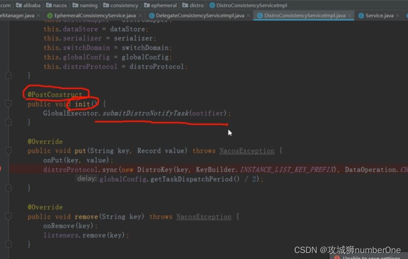This screenshot has height=259, width=408.
Task: Click the @PostConstruct annotation
Action: click(55, 95)
